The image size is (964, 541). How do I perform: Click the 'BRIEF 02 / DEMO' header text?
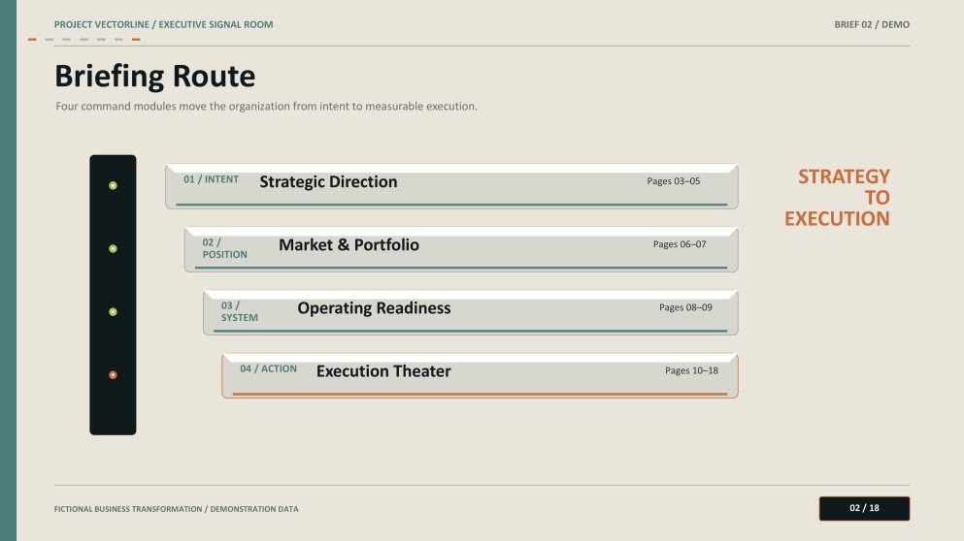click(x=872, y=24)
